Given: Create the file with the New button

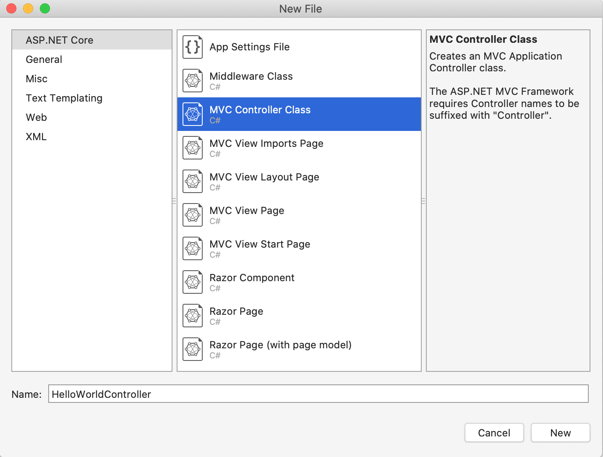Looking at the screenshot, I should tap(560, 433).
